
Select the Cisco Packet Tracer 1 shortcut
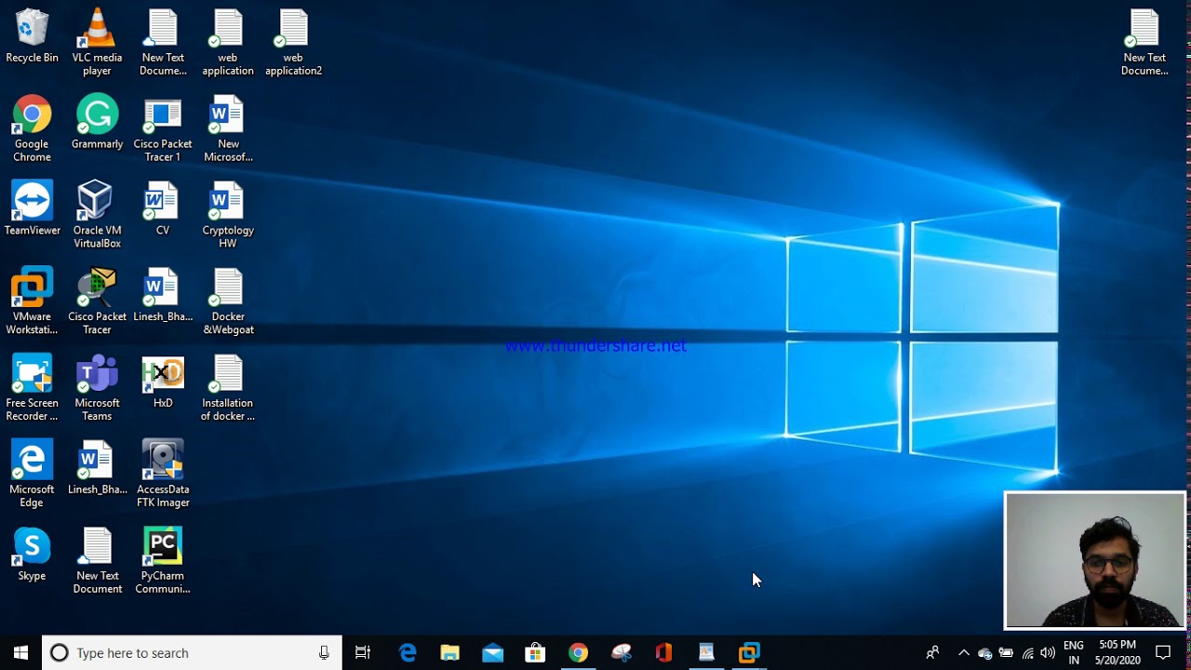pos(163,129)
